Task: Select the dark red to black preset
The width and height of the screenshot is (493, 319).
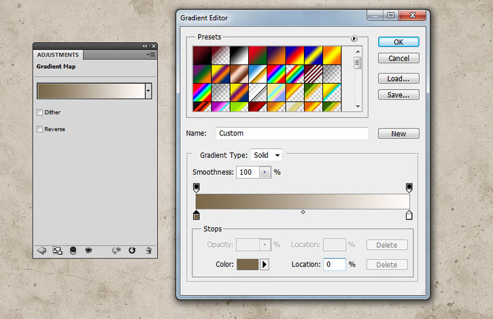Action: coord(202,55)
